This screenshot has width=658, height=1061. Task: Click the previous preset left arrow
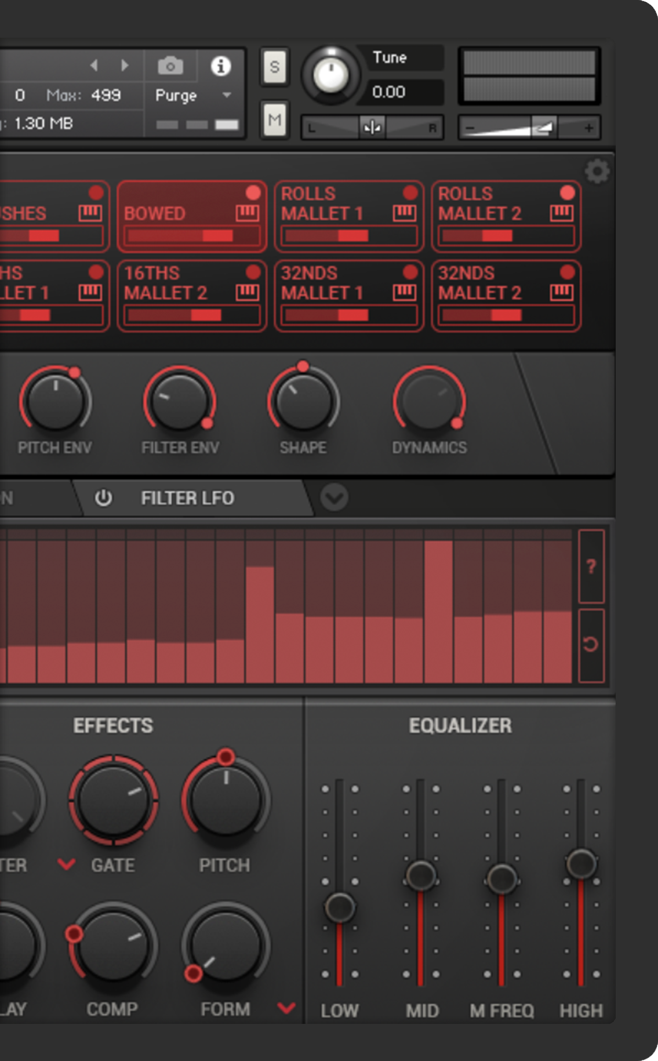[94, 66]
